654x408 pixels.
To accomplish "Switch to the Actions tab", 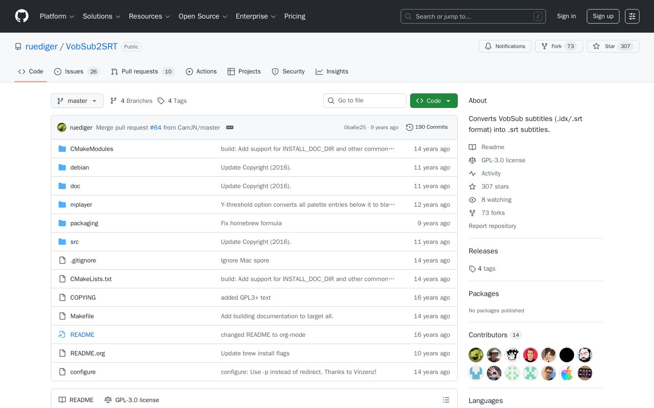I will click(201, 72).
